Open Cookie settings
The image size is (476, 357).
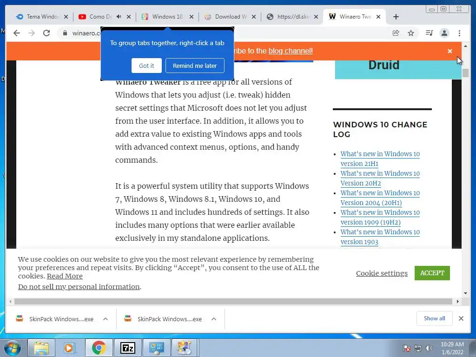click(382, 273)
